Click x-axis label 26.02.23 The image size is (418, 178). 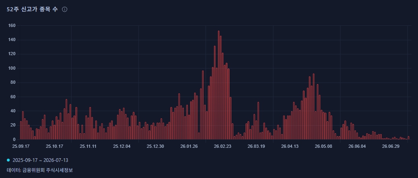223,146
